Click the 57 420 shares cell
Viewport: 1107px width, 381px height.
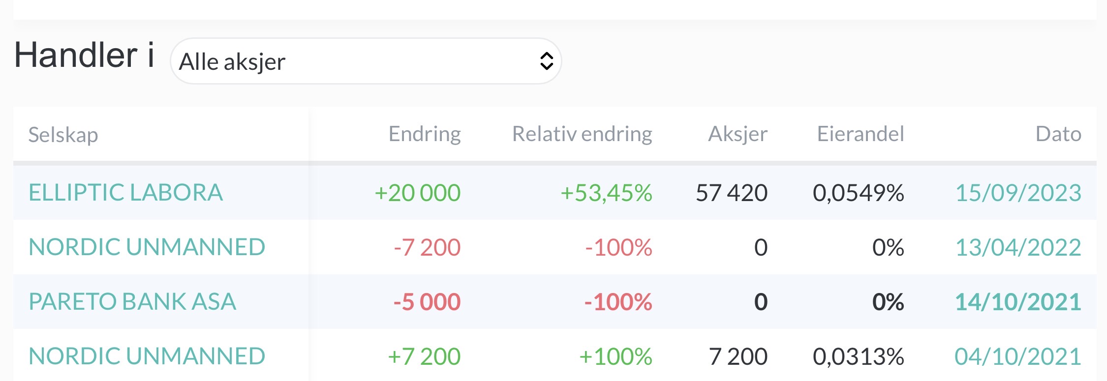tap(731, 193)
